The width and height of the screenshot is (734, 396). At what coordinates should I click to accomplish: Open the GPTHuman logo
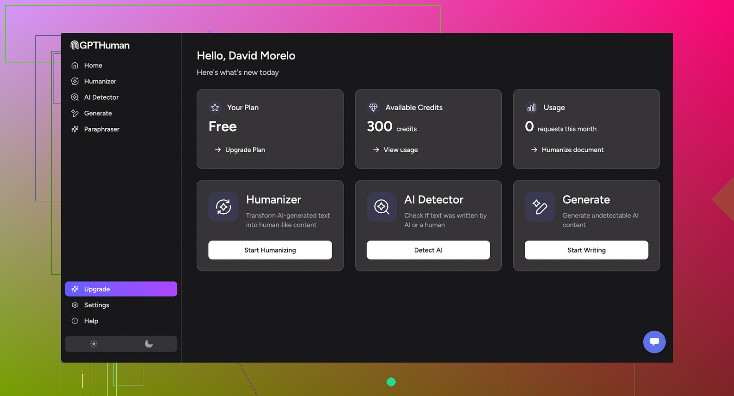tap(100, 45)
